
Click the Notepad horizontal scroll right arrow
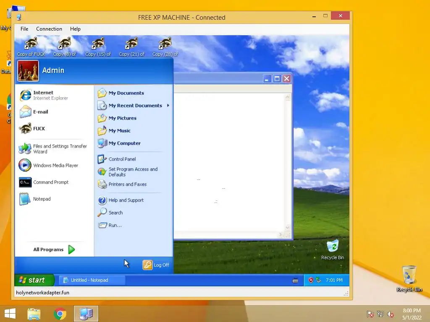(280, 235)
